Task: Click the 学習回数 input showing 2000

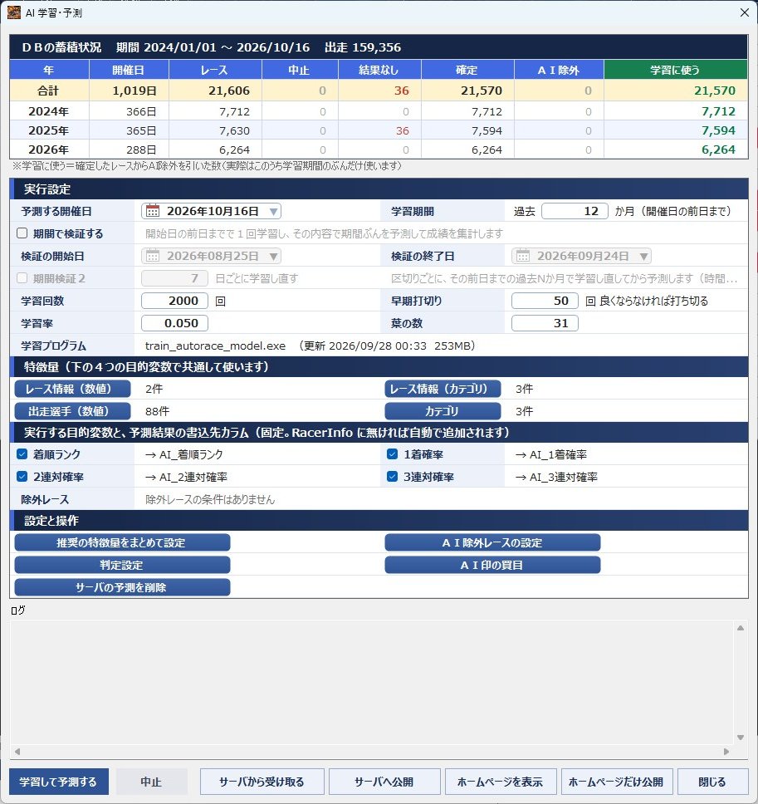Action: click(175, 301)
